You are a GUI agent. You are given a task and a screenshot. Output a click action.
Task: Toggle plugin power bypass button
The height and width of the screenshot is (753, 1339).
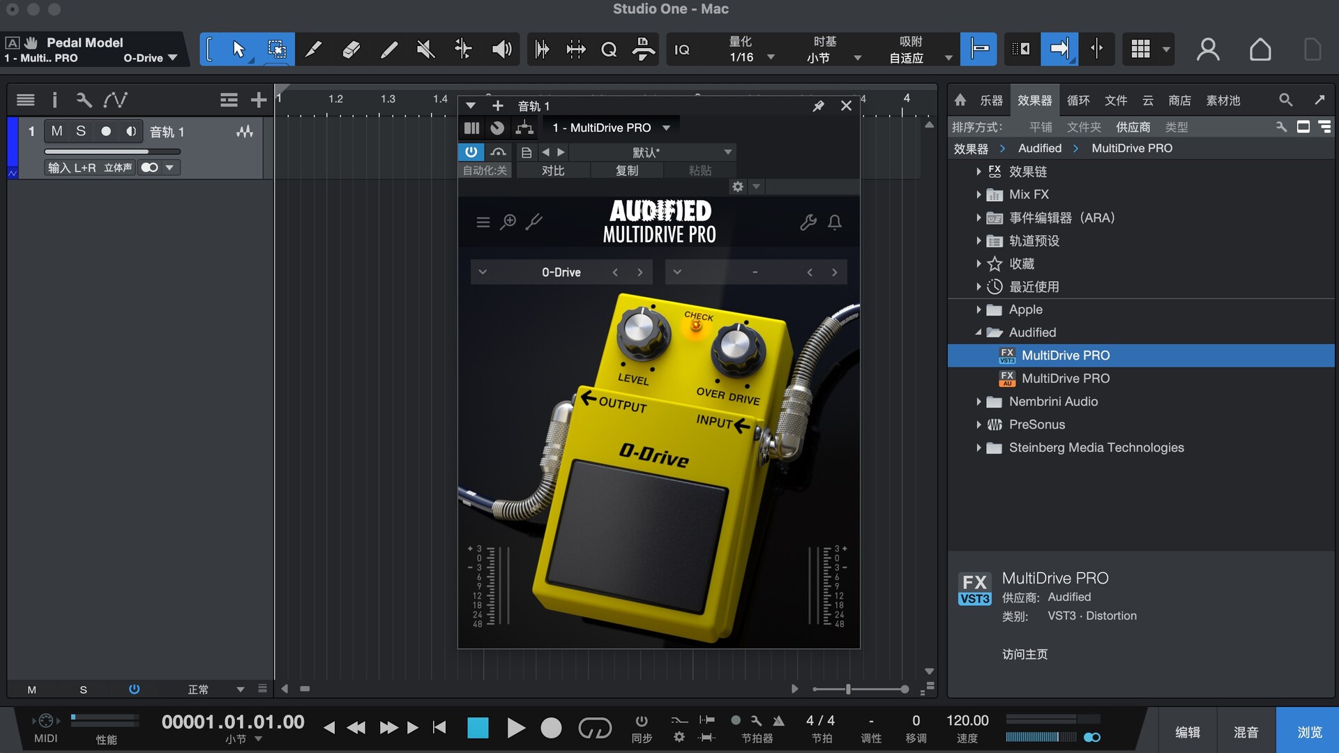tap(471, 152)
